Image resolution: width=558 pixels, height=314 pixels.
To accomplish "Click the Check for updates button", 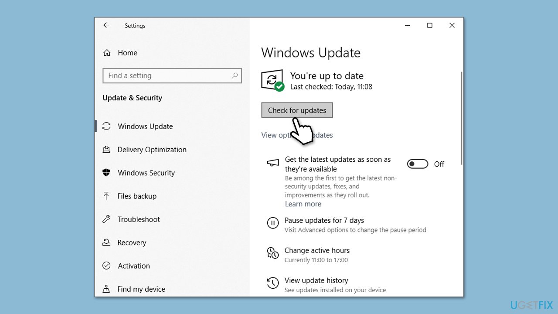I will pyautogui.click(x=297, y=110).
